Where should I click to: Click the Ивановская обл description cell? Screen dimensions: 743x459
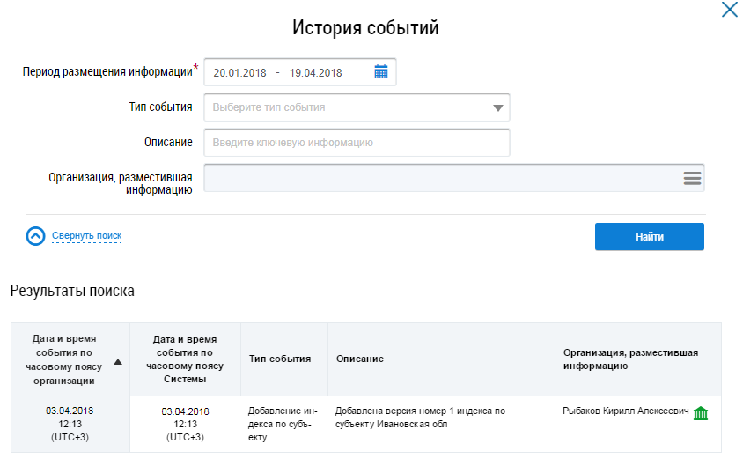441,424
